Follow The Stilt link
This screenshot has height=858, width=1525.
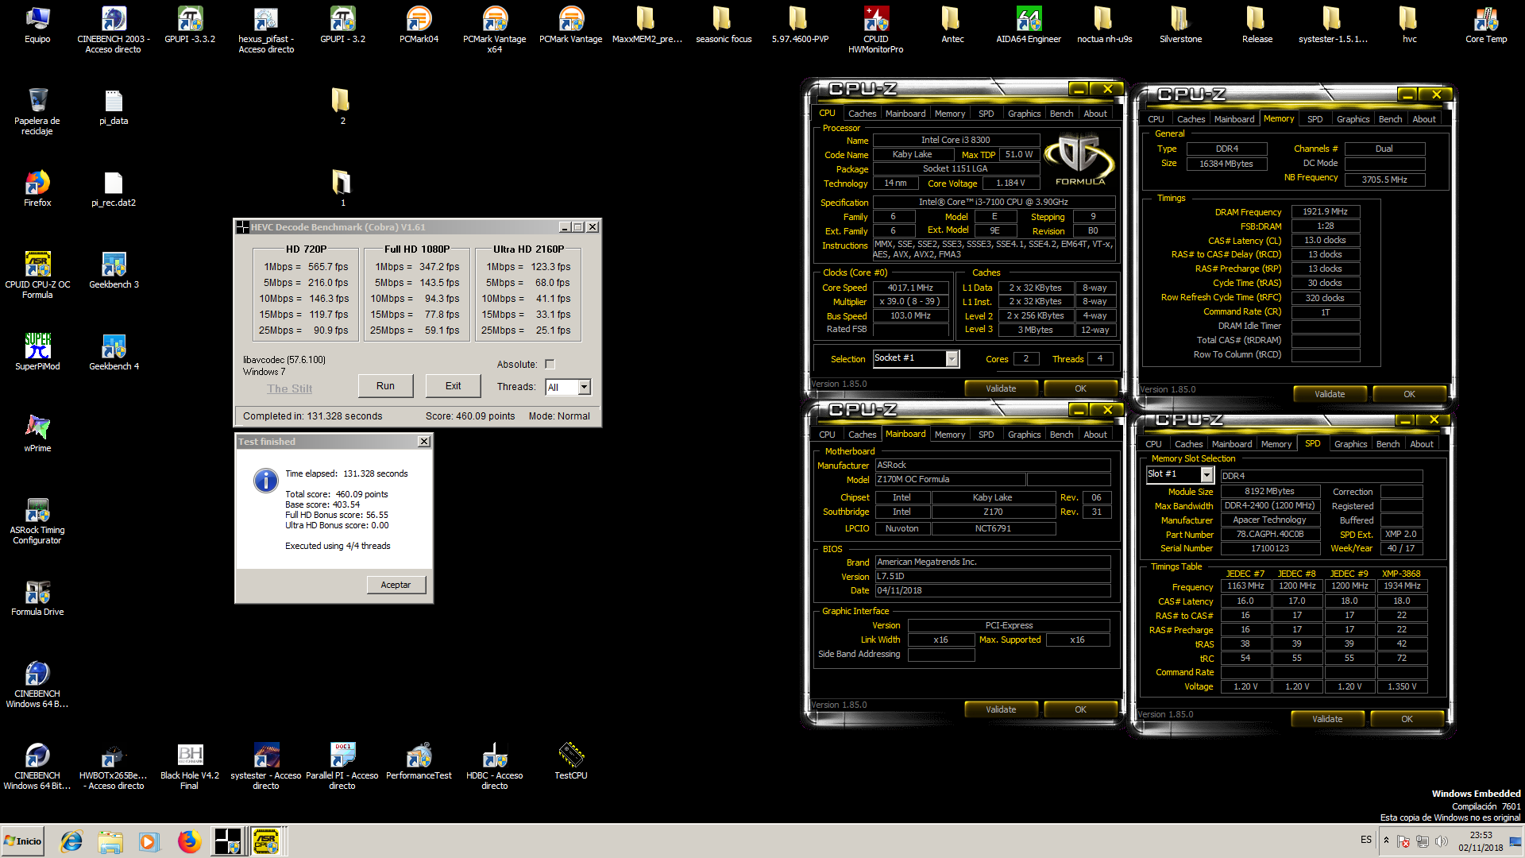pyautogui.click(x=289, y=388)
